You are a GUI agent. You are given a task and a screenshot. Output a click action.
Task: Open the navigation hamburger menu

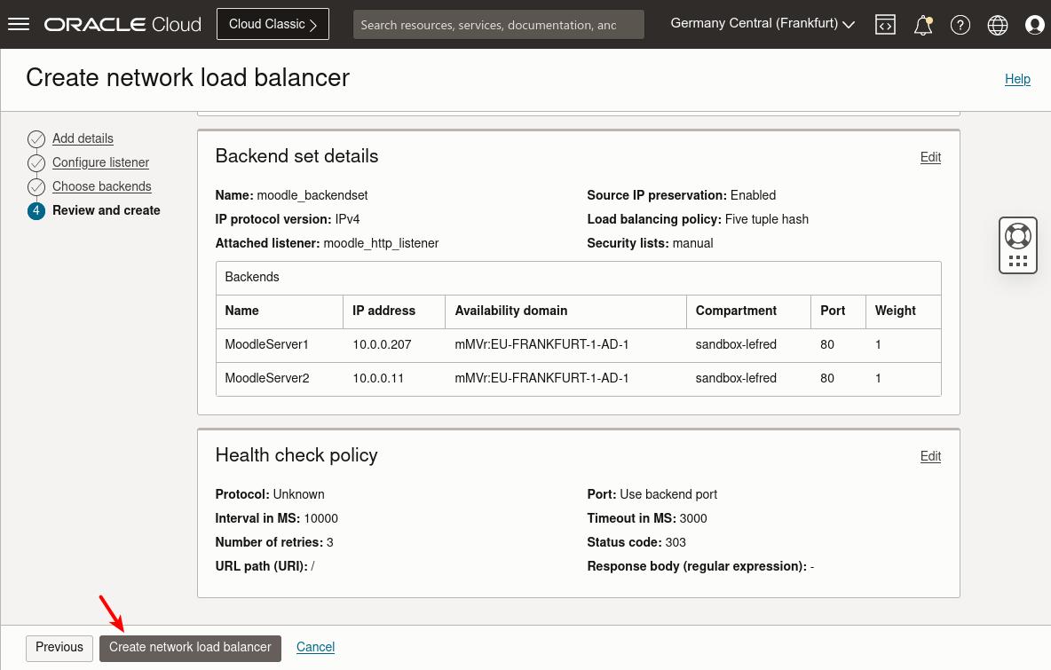pyautogui.click(x=18, y=24)
